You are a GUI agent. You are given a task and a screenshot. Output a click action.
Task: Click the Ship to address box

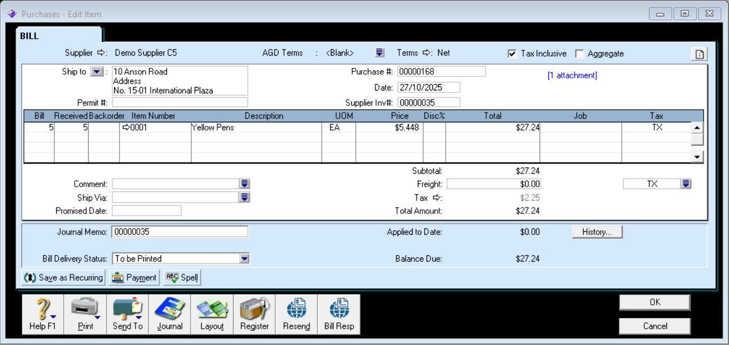pyautogui.click(x=180, y=81)
